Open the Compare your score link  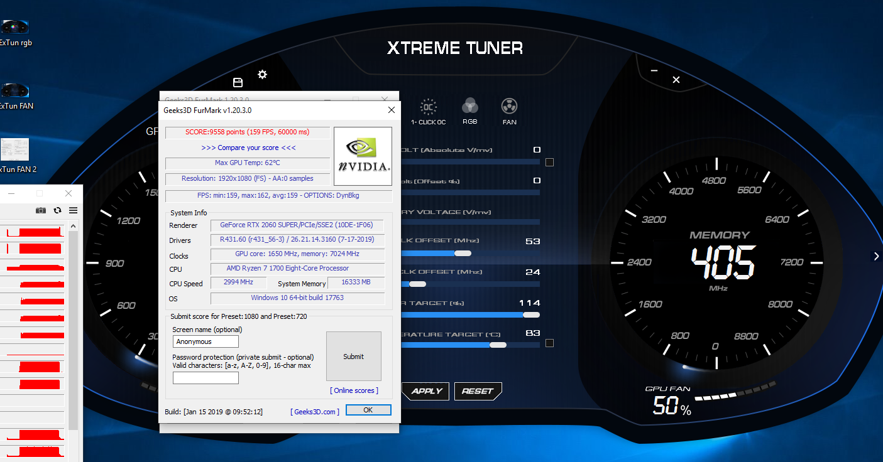tap(248, 148)
